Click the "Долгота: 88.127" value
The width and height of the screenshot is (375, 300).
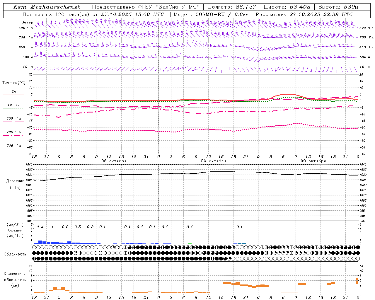click(x=232, y=7)
